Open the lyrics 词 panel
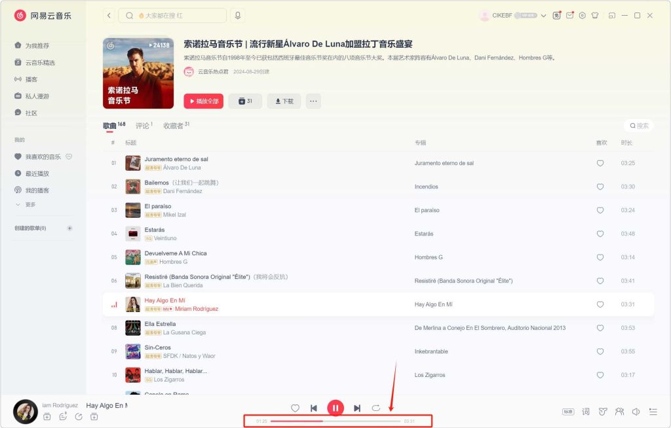The width and height of the screenshot is (671, 428). (585, 412)
